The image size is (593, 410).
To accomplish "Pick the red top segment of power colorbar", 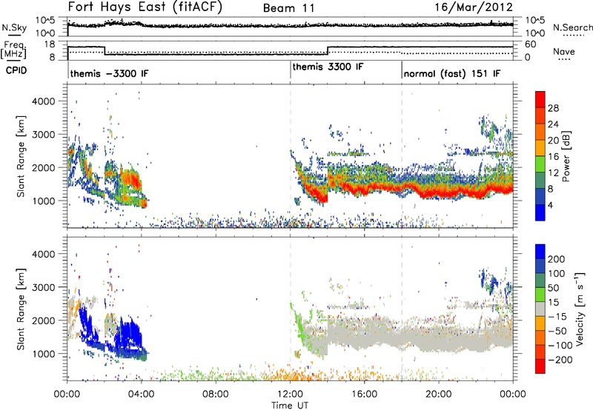I will tap(540, 99).
